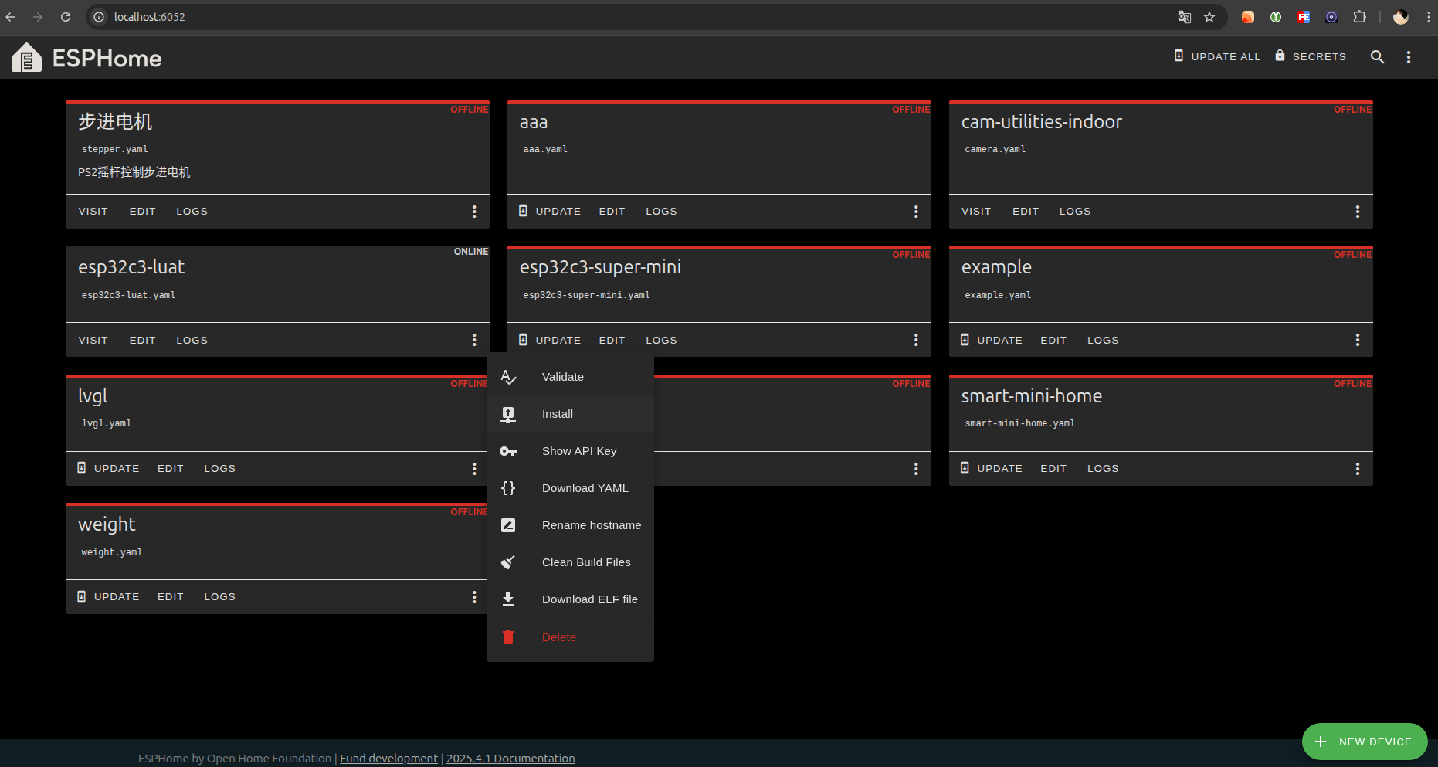Click EDIT on cam-utilities-indoor card
Screen dimensions: 1438x767
point(1026,211)
